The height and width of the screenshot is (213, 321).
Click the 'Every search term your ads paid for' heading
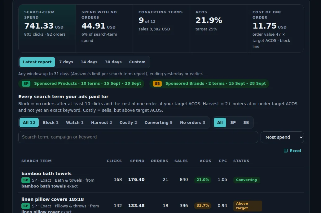coord(64,97)
